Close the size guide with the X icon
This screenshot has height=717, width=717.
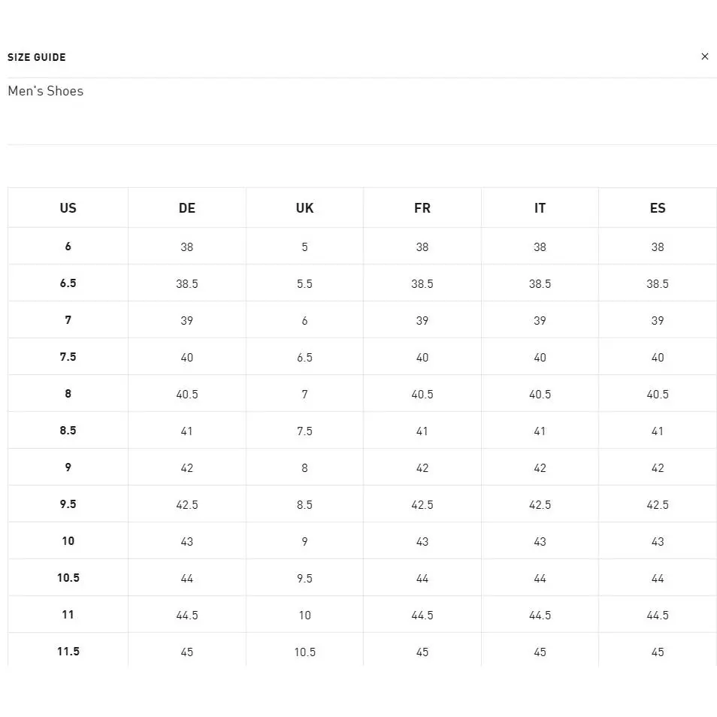click(x=705, y=56)
